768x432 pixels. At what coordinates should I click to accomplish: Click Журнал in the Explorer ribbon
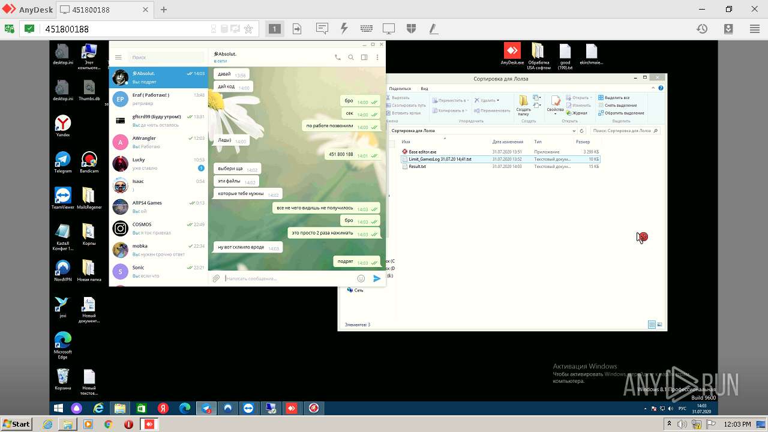577,113
